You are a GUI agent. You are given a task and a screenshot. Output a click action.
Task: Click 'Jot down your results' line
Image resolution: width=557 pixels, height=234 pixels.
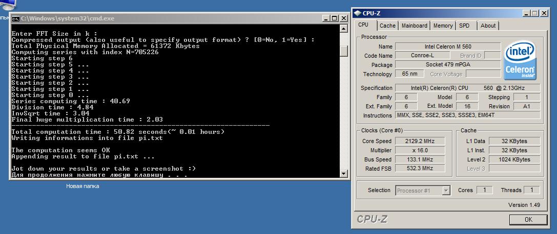pos(104,169)
